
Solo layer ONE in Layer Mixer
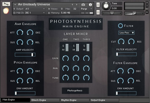[63, 46]
